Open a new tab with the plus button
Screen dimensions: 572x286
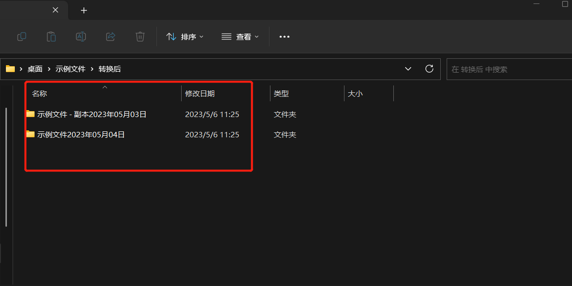(x=83, y=10)
